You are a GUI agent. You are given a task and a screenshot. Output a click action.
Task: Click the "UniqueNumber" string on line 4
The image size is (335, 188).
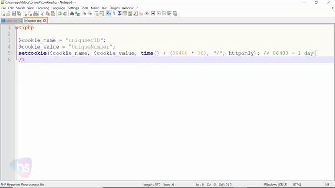91,46
